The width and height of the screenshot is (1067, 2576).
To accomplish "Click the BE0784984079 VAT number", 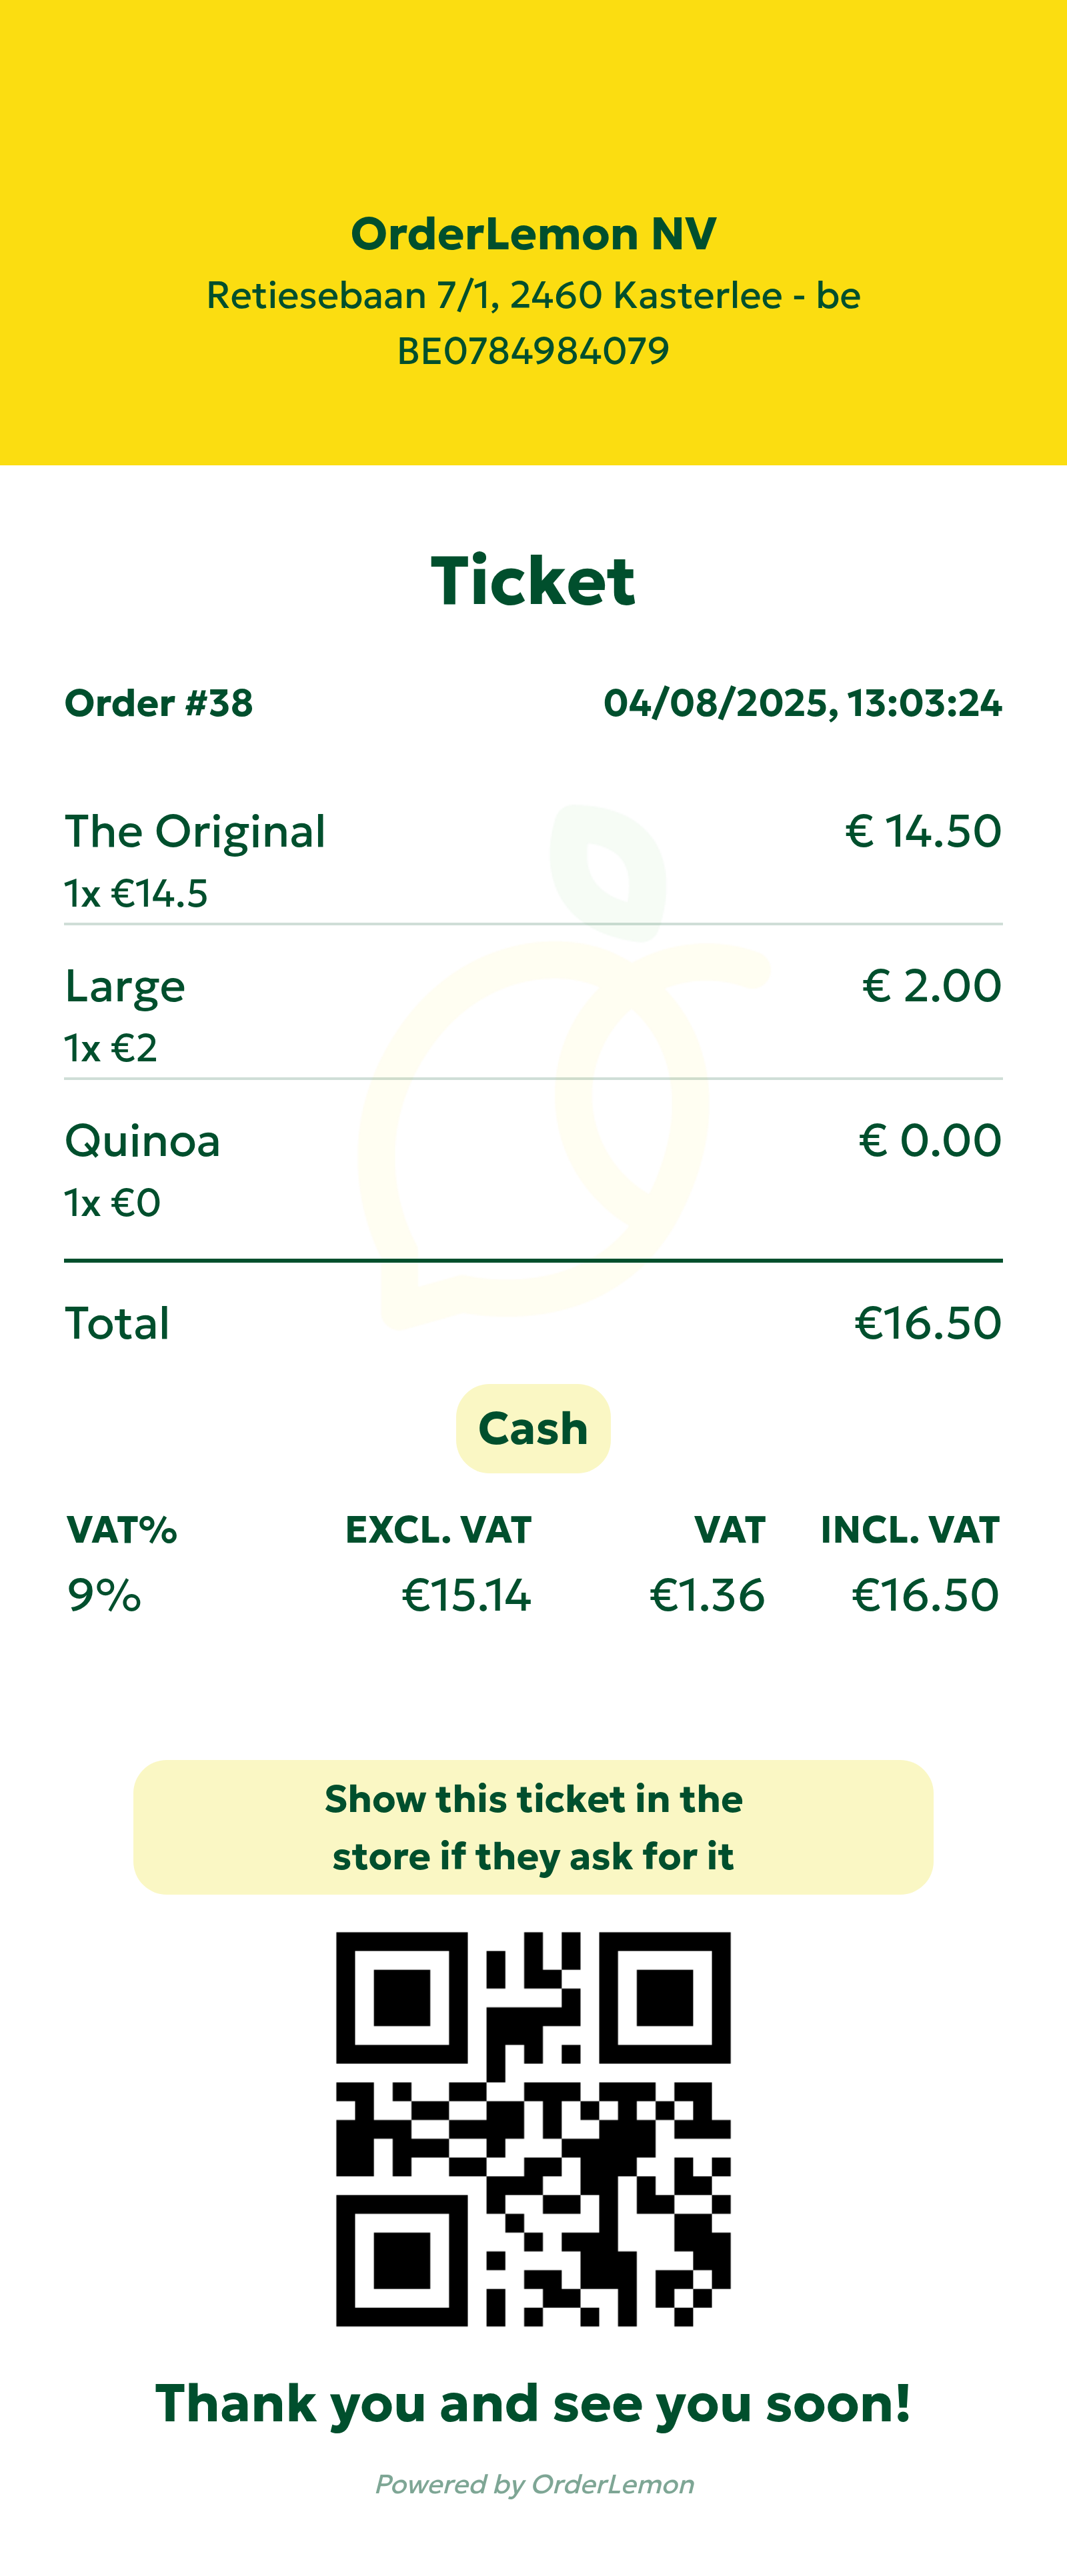I will point(533,351).
